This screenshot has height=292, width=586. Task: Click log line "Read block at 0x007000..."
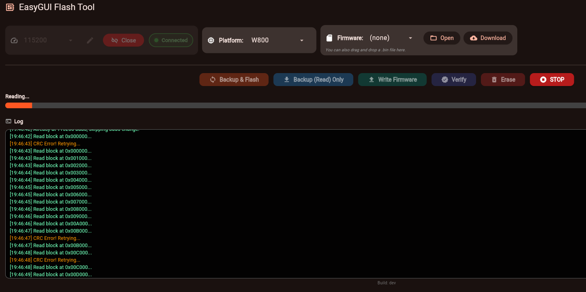(51, 202)
